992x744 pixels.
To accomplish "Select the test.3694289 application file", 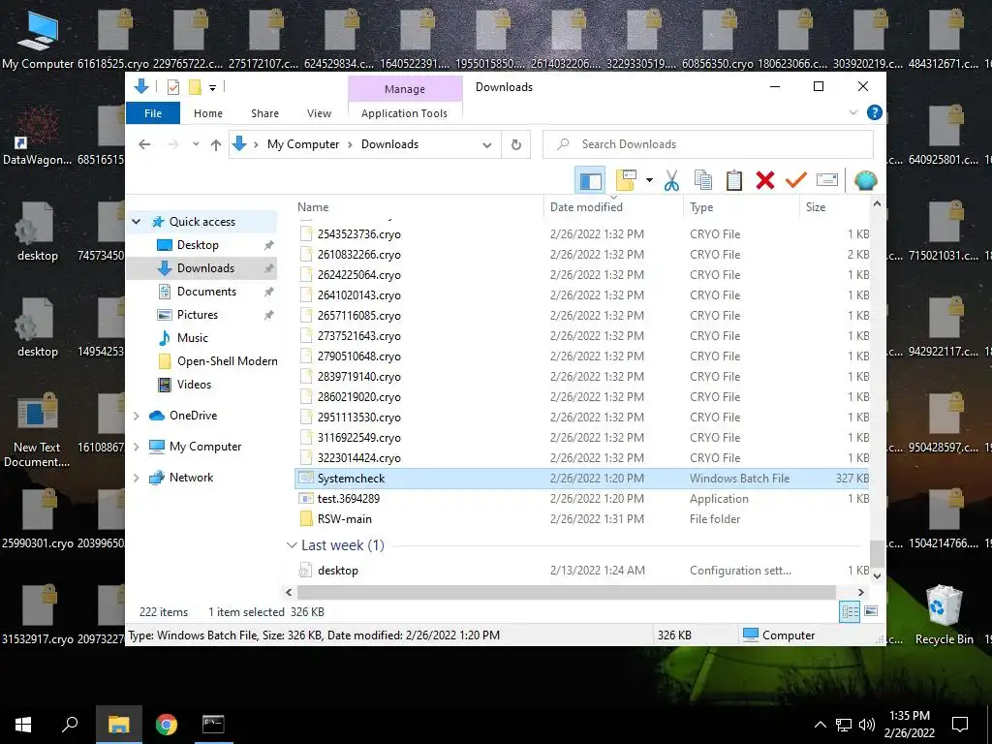I will tap(582, 499).
